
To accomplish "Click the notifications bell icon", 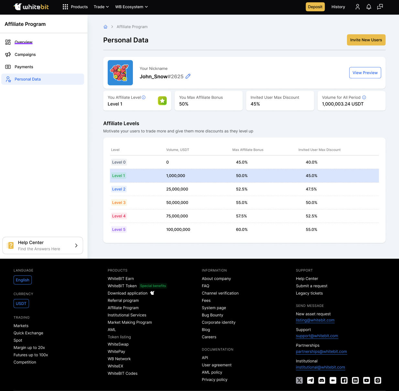I will pos(369,7).
